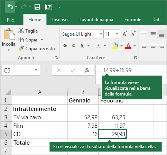Viewport: 167px width, 155px height.
Task: Click the Incolla clipboard paste icon
Action: 9,34
